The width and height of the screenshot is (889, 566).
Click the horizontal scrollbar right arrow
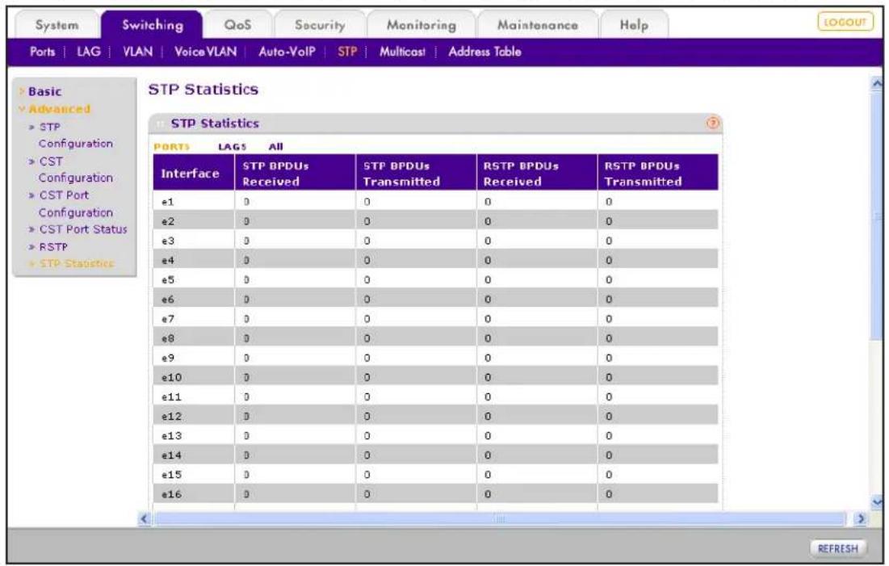861,518
